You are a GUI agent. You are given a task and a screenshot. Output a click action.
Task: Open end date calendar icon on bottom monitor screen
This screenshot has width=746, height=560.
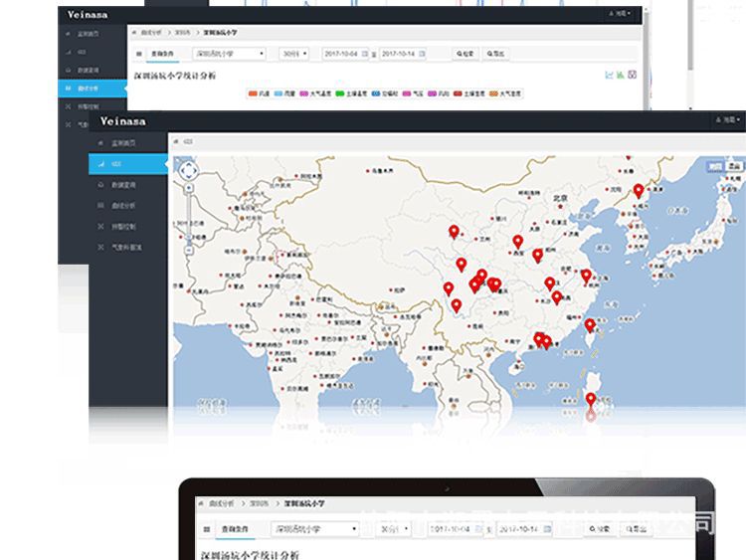[547, 529]
